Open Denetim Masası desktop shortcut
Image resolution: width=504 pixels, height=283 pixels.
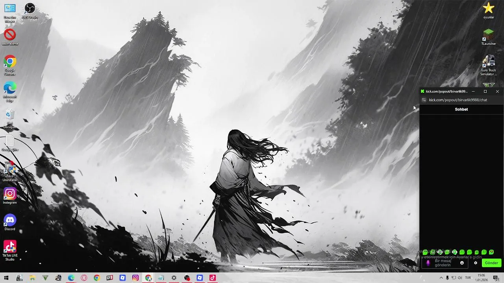tap(10, 13)
